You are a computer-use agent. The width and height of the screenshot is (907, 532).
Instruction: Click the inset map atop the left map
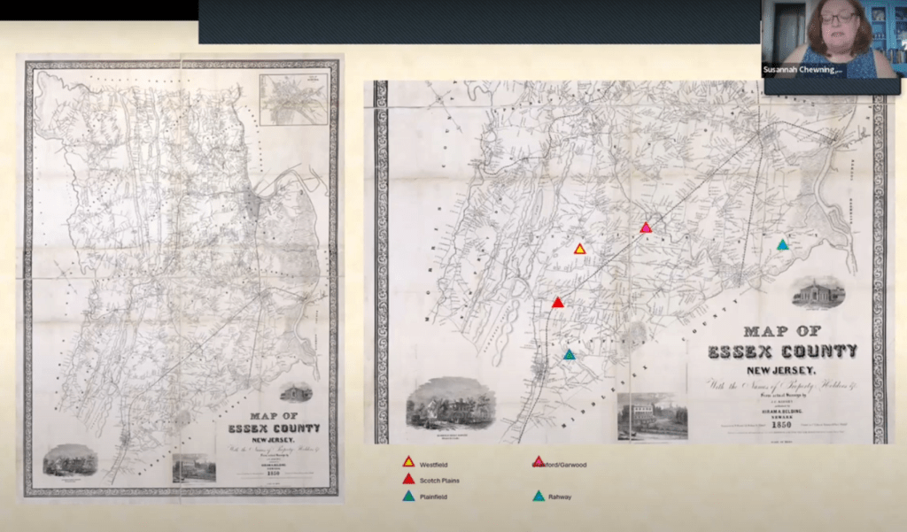click(293, 98)
